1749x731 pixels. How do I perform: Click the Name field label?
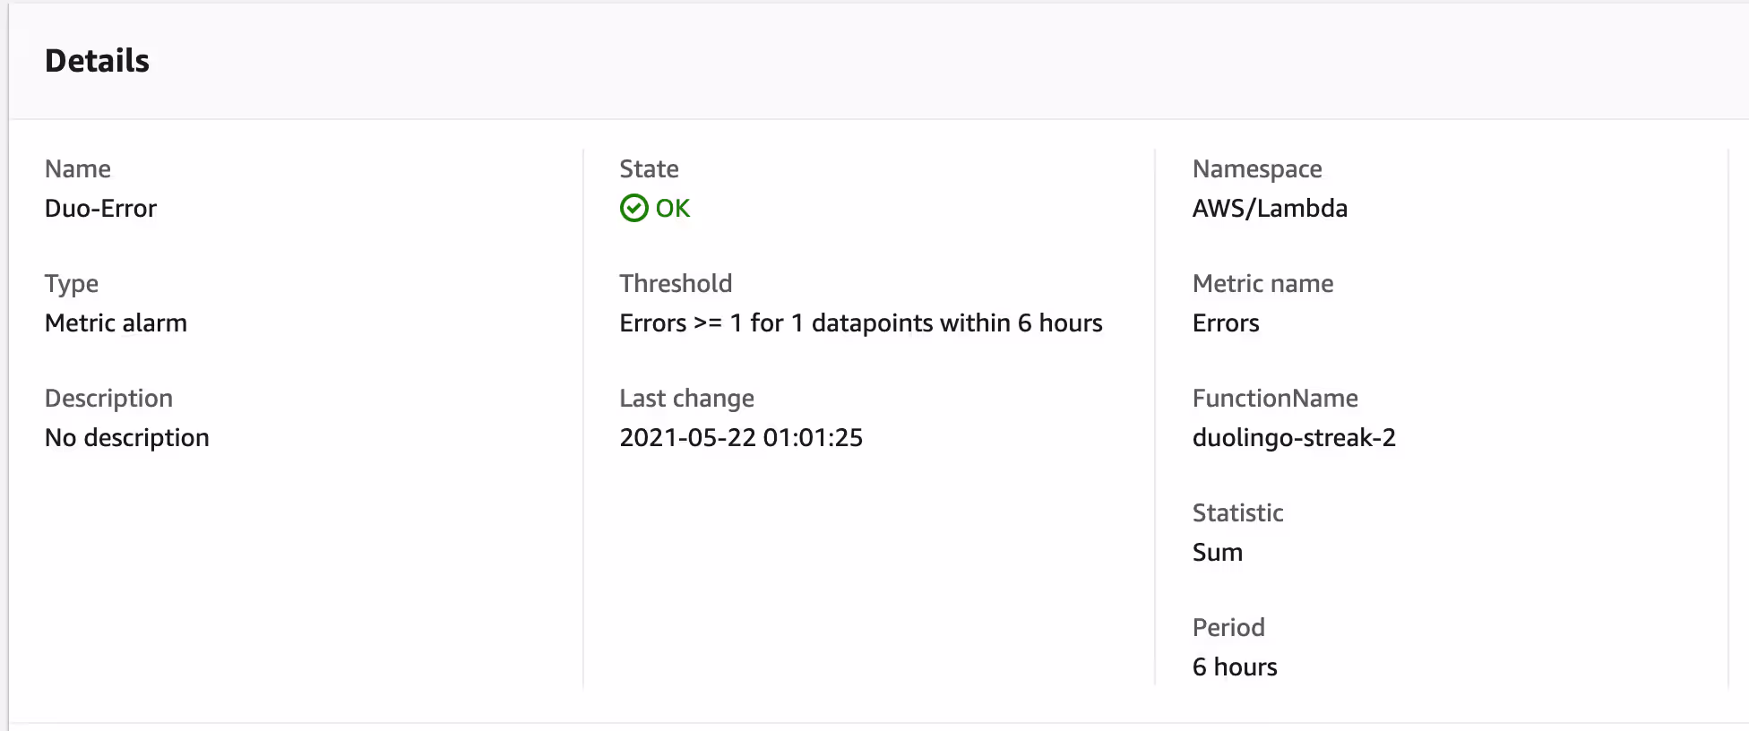[77, 168]
